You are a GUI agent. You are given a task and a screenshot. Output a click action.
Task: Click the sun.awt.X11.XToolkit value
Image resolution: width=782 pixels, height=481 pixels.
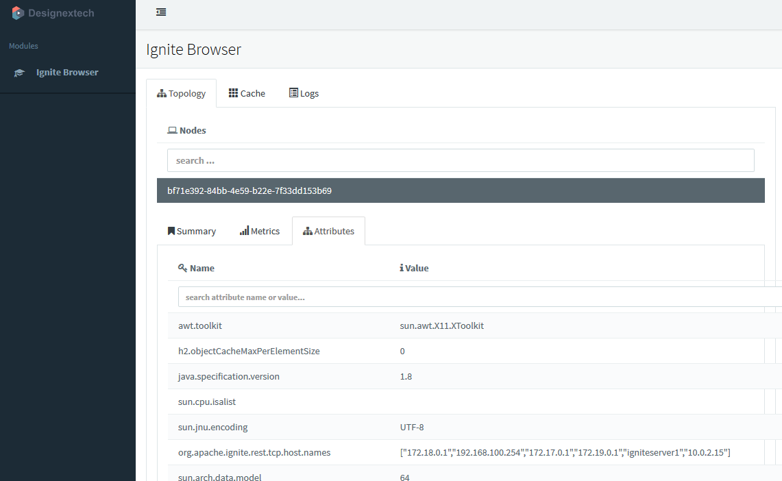(442, 325)
